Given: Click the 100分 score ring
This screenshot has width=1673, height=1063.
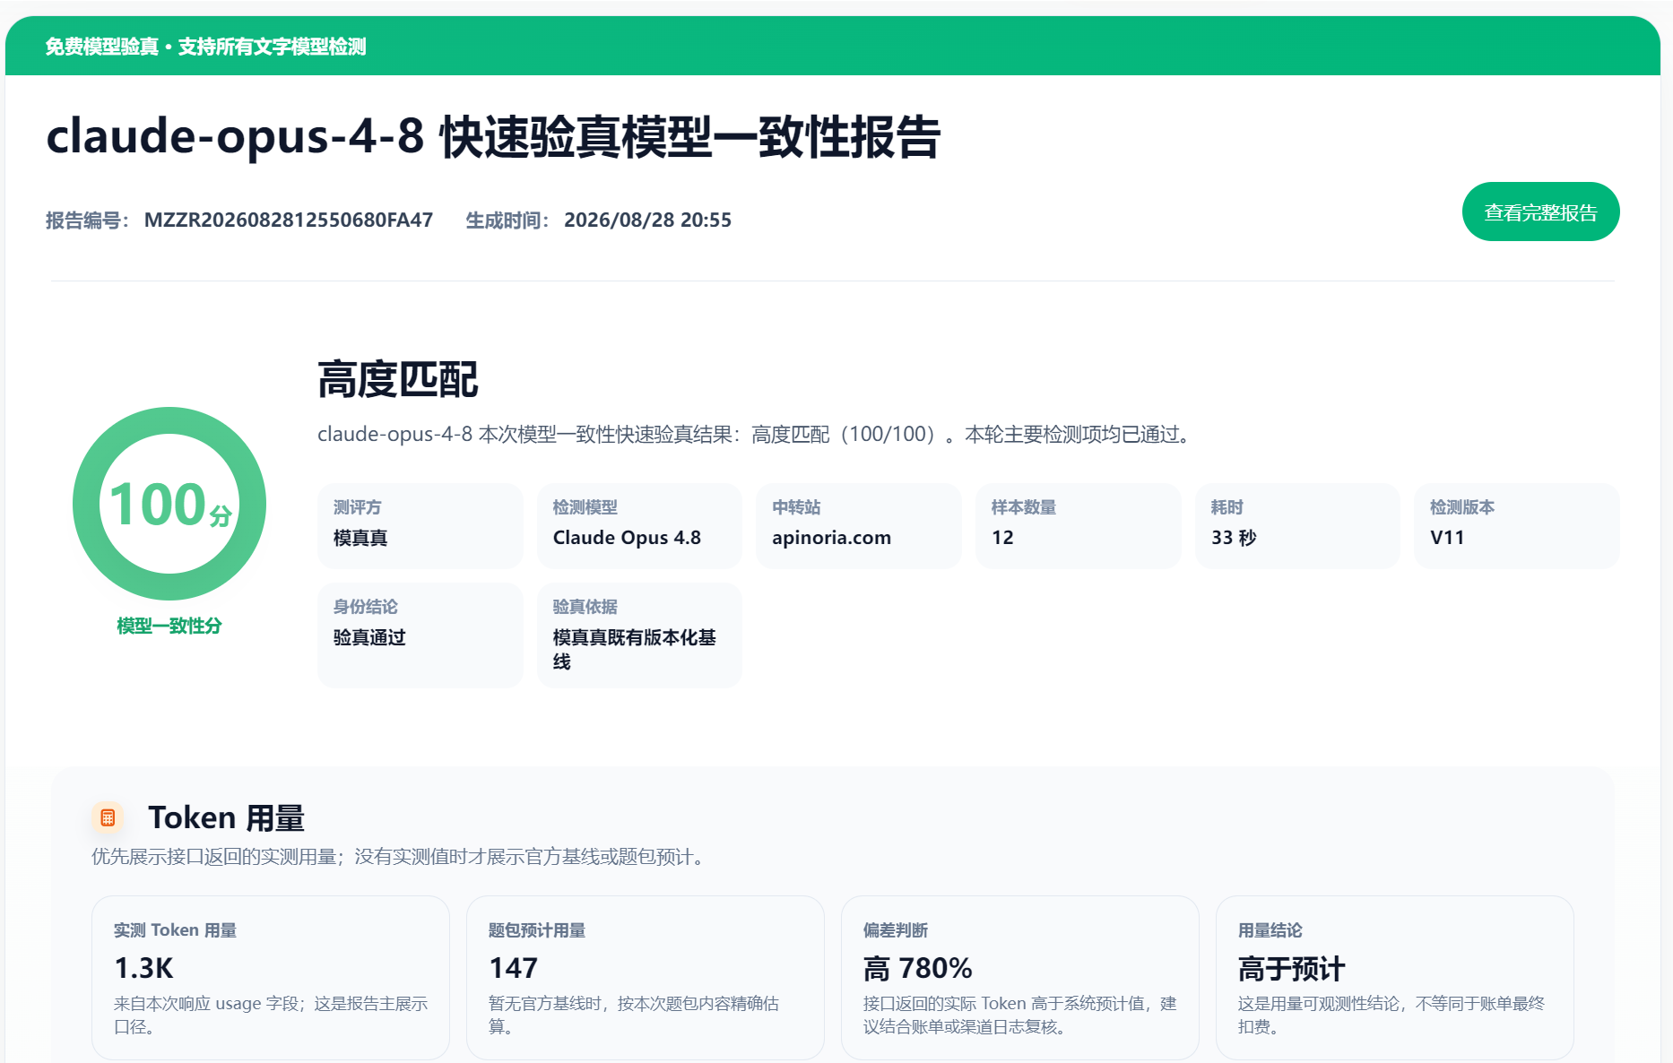Looking at the screenshot, I should [x=169, y=504].
